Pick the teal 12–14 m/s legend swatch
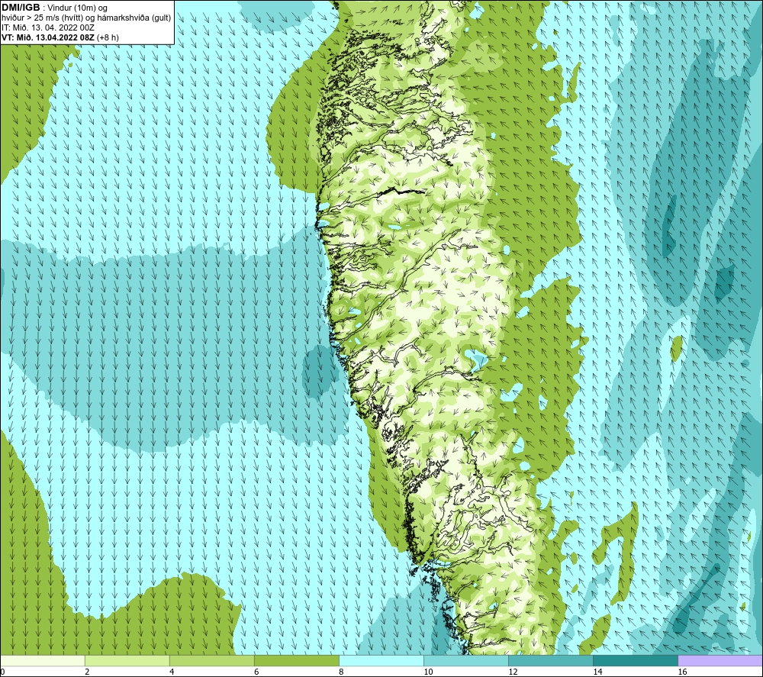Image resolution: width=763 pixels, height=677 pixels. click(550, 661)
